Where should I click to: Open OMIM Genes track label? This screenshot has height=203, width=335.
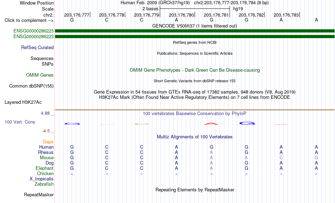40,75
